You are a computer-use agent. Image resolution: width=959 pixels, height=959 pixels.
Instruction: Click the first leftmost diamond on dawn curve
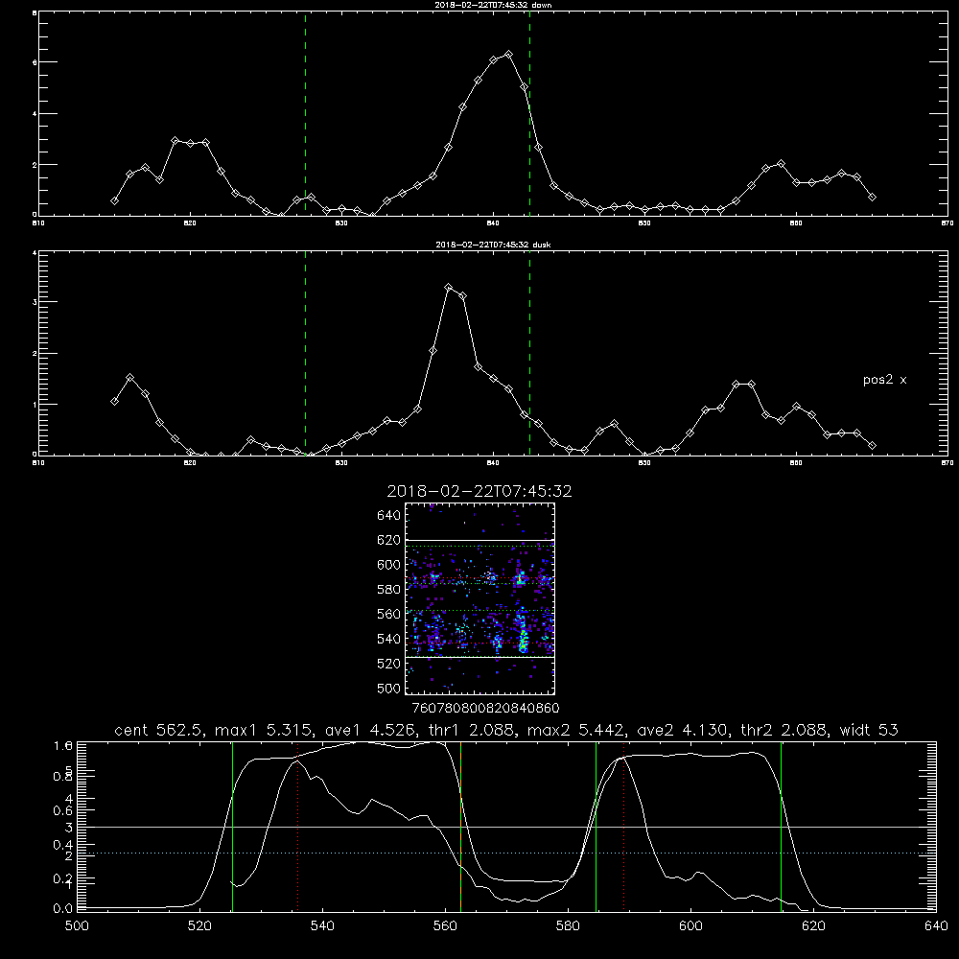click(114, 200)
